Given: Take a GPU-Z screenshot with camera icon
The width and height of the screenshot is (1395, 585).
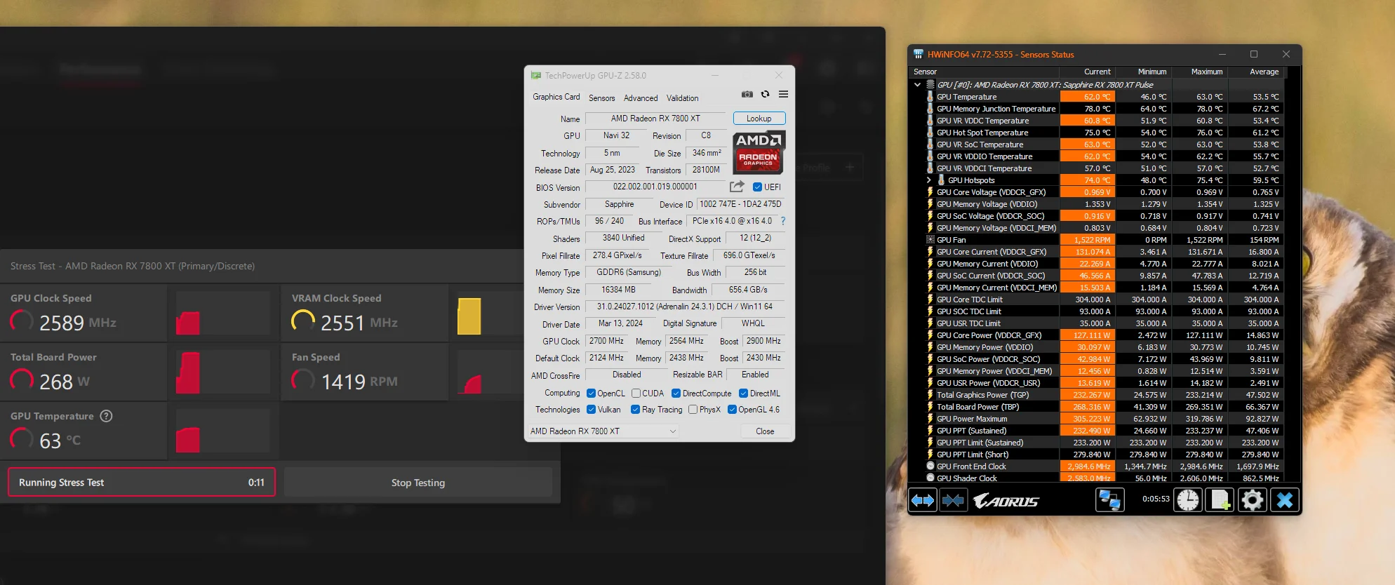Looking at the screenshot, I should (747, 94).
